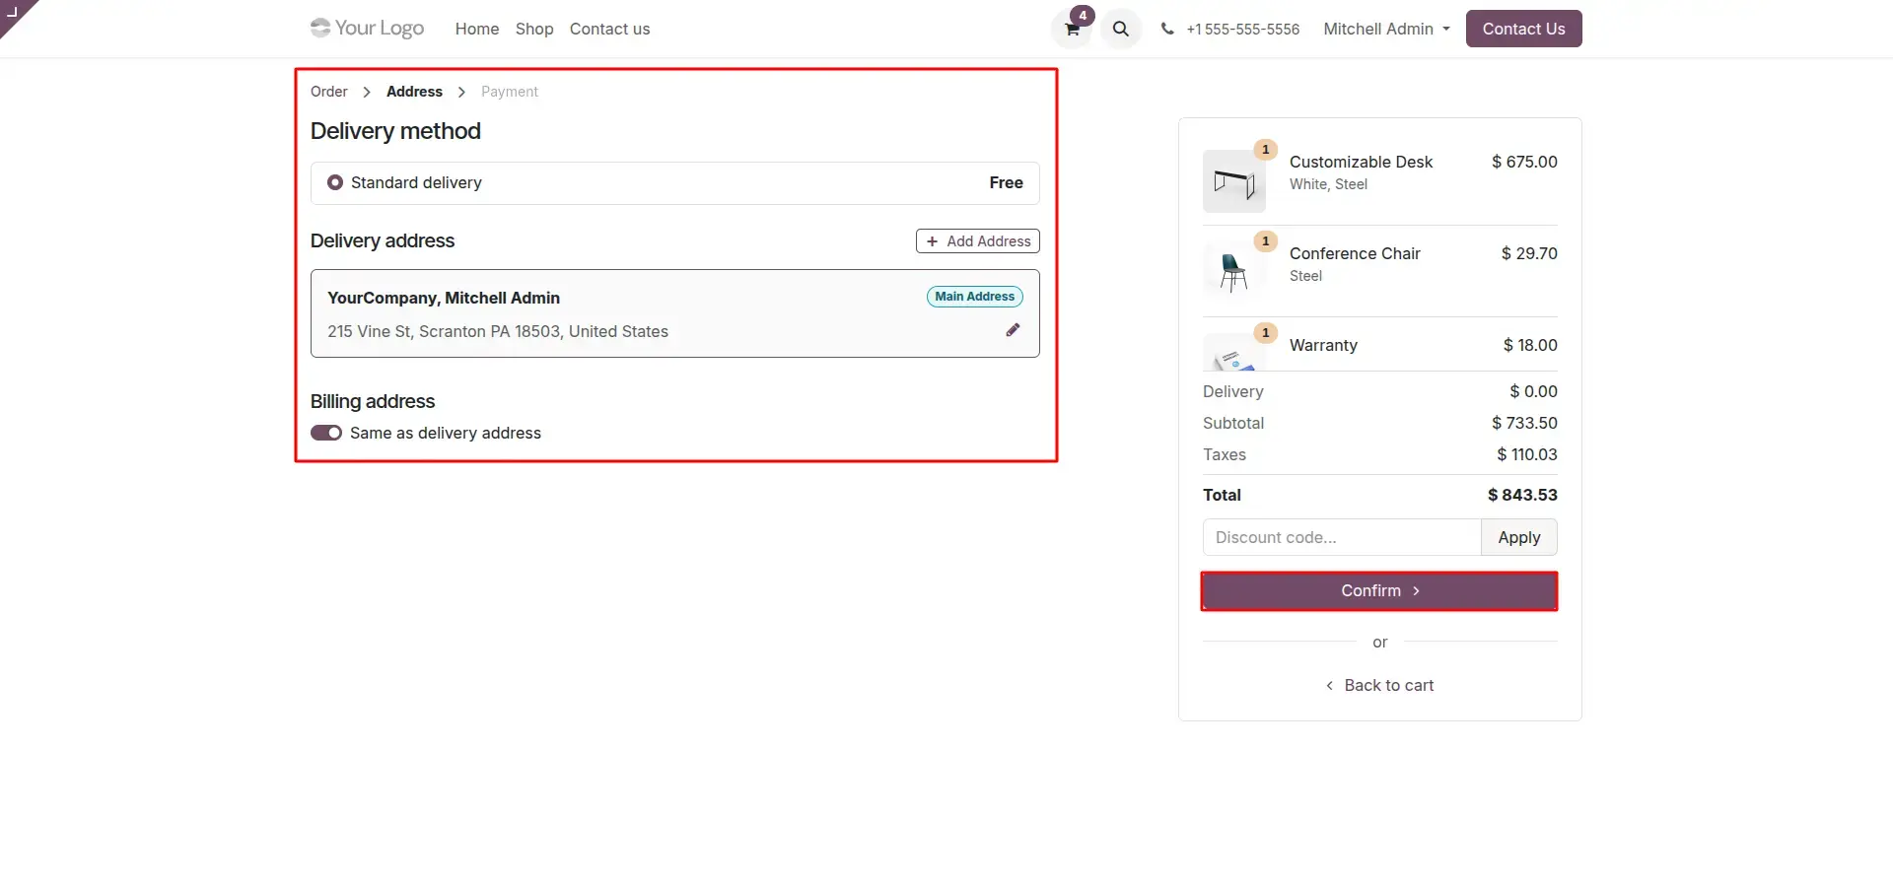
Task: Toggle Same as delivery address switch
Action: (x=326, y=433)
